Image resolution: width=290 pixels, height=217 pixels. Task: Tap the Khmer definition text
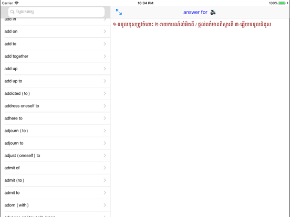pos(192,24)
